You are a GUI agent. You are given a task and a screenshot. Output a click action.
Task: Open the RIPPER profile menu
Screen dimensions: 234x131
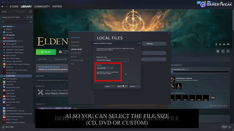click(57, 7)
